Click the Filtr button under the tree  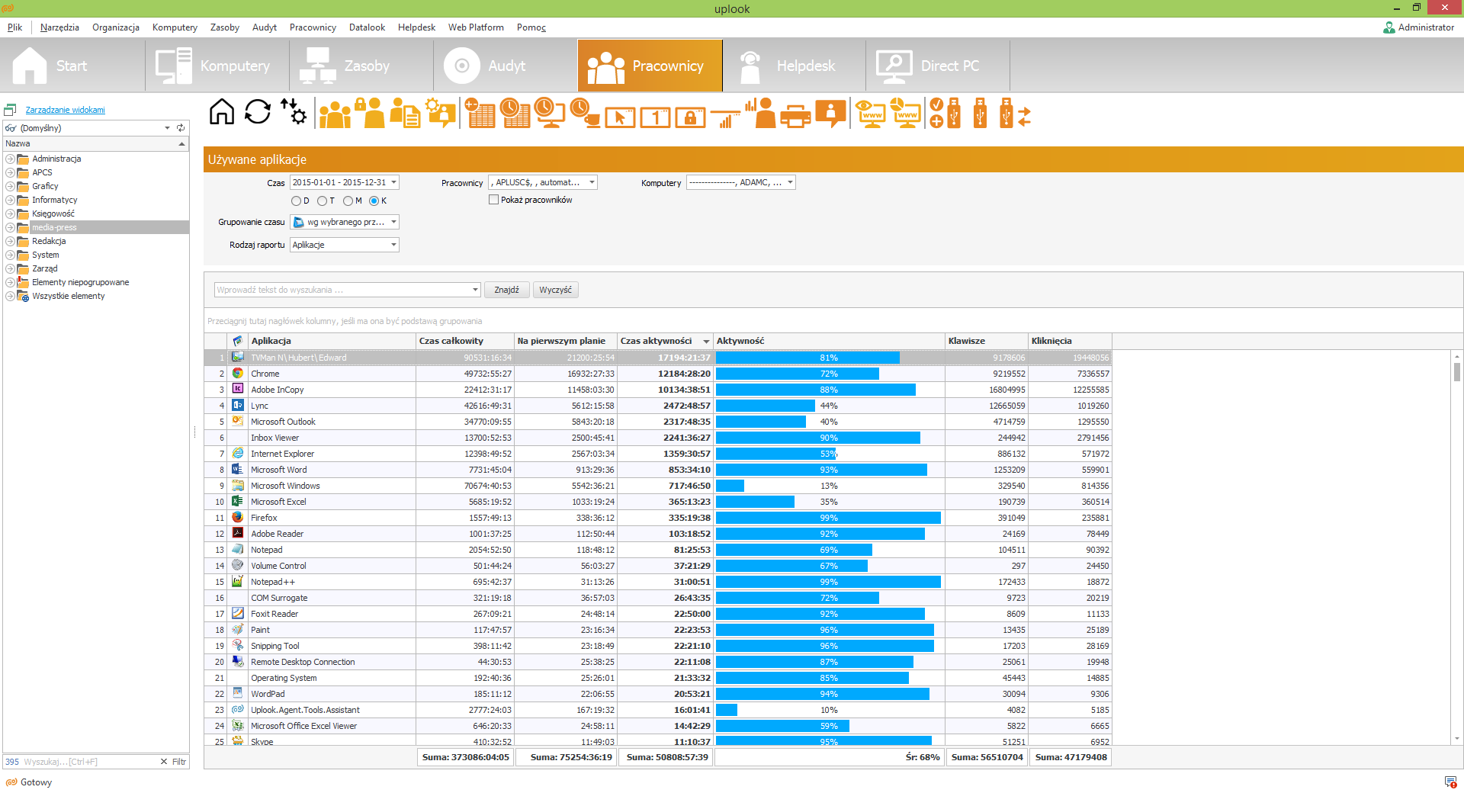[x=179, y=762]
